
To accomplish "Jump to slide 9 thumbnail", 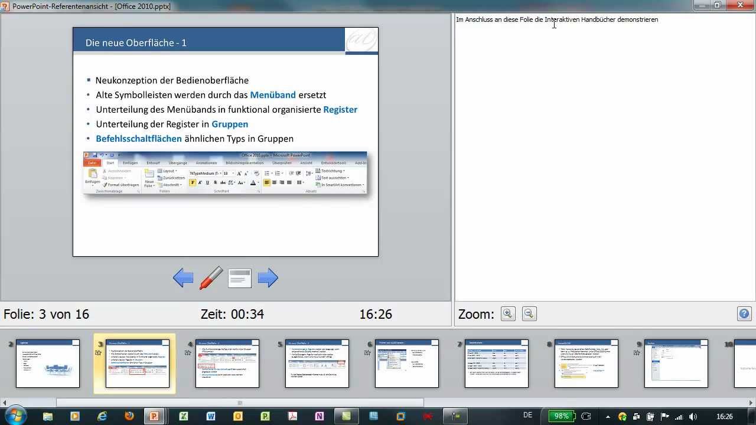I will (676, 364).
